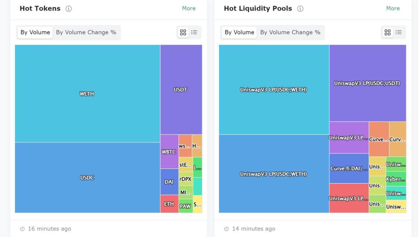Click the info icon beside Hot Liquidity Pools
The width and height of the screenshot is (418, 237).
pyautogui.click(x=300, y=9)
